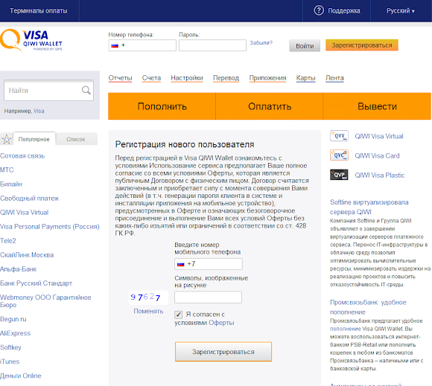Click the Забыли? password link
The height and width of the screenshot is (386, 432).
[261, 42]
